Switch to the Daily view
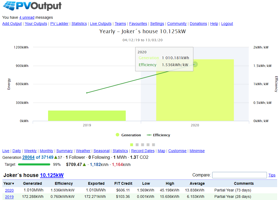 17,151
